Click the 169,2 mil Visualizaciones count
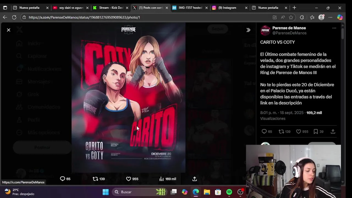The width and height of the screenshot is (352, 198). tap(291, 116)
